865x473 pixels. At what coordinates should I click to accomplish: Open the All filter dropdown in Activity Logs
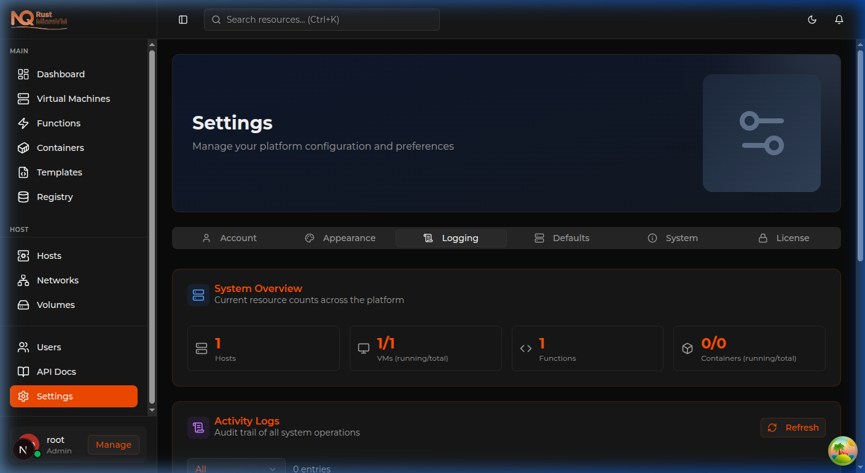[x=236, y=467]
